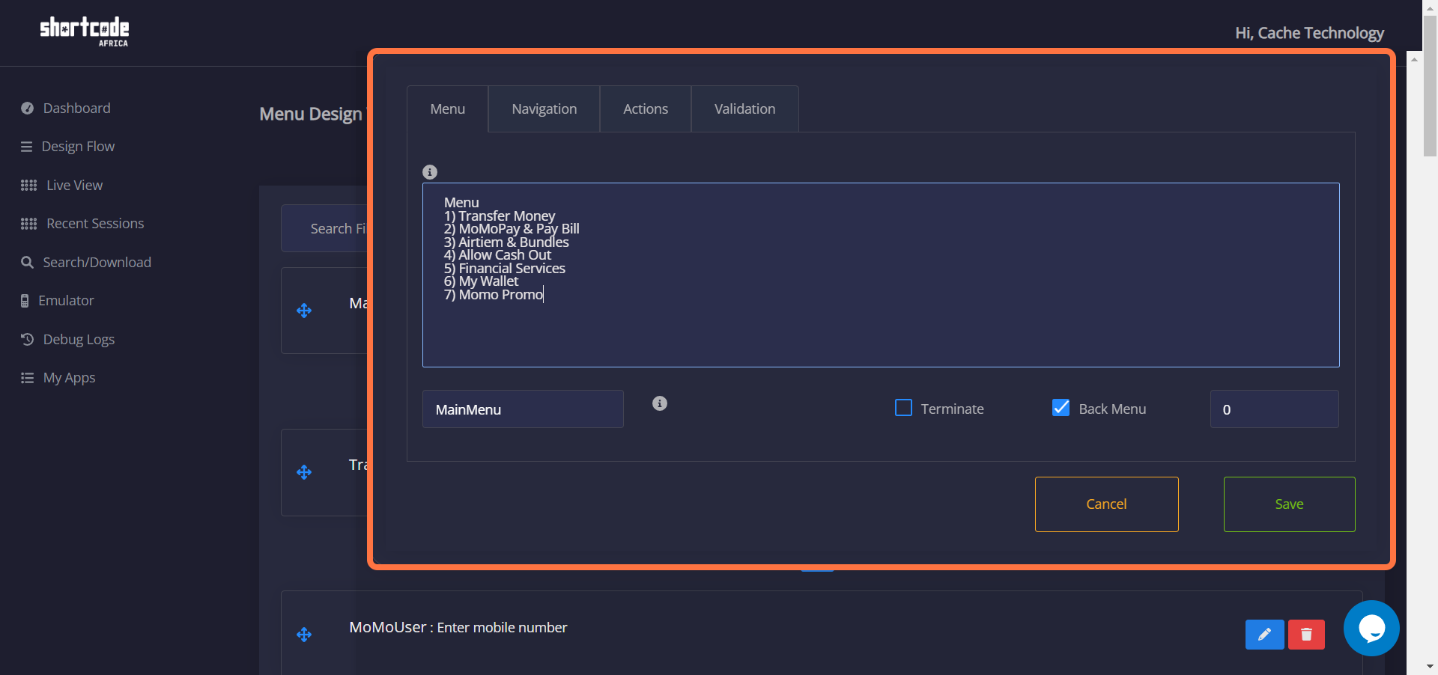Click the Recent Sessions grid icon
Viewport: 1438px width, 675px height.
(x=28, y=224)
